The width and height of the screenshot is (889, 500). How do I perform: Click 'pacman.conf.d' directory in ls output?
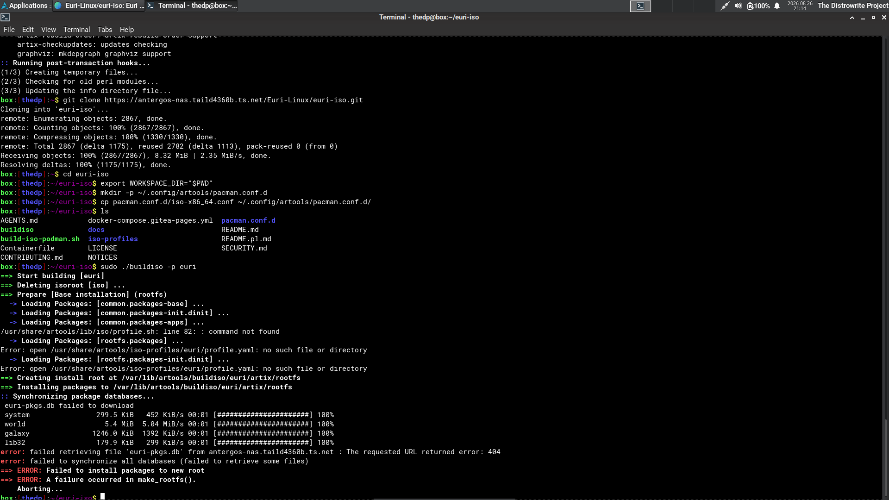(x=248, y=220)
